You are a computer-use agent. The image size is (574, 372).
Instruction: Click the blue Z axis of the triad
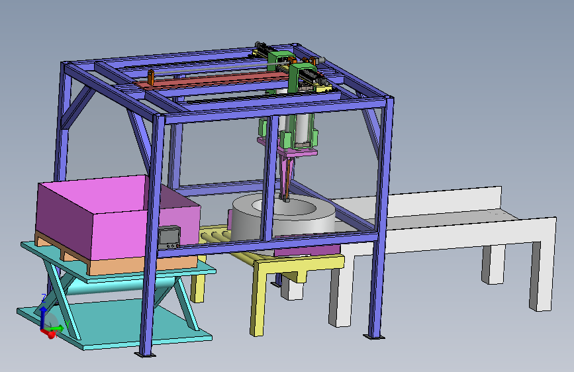pyautogui.click(x=43, y=316)
